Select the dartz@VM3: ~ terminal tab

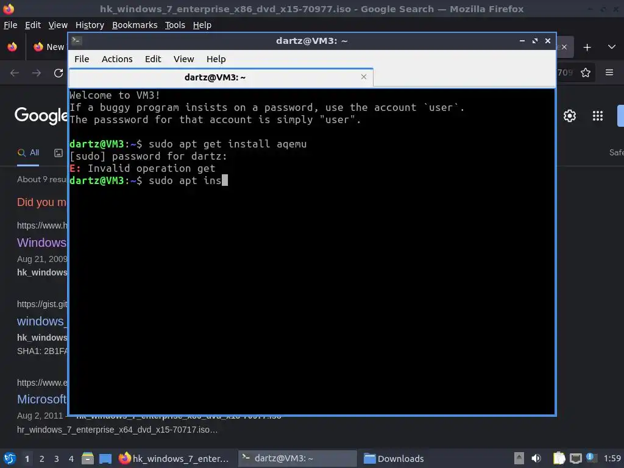coord(221,77)
